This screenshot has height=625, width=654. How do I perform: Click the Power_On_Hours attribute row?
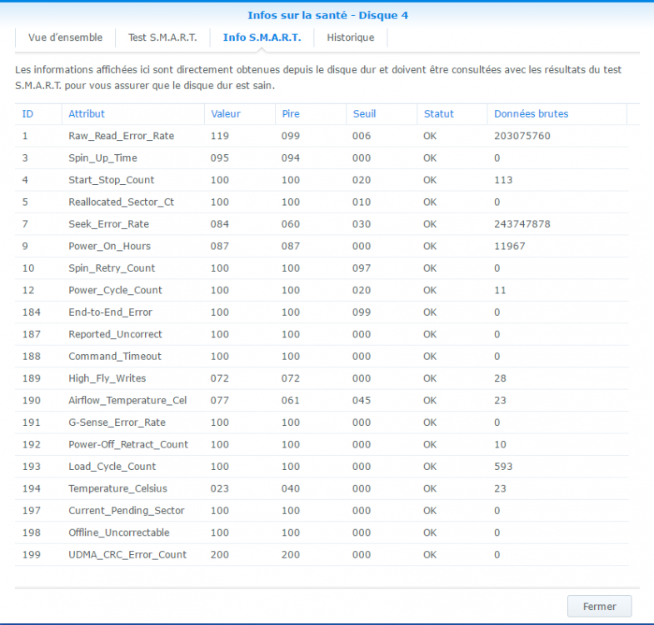click(109, 246)
